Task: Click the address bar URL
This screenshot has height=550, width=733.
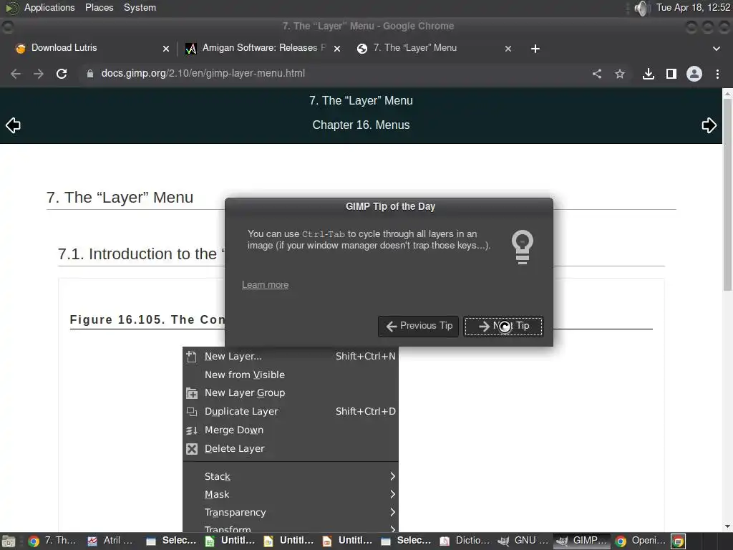Action: [203, 74]
